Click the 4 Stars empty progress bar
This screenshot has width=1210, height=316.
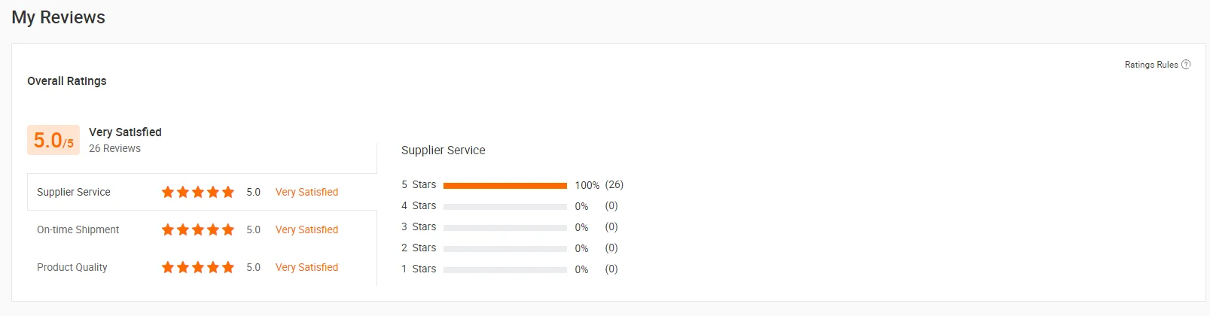point(504,206)
